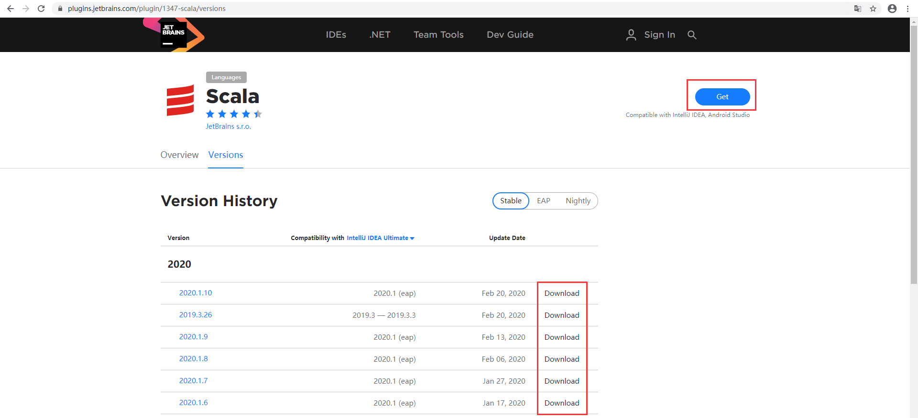Screen dimensions: 918x418
Task: Open version 2019.3.26 link
Action: tap(196, 315)
